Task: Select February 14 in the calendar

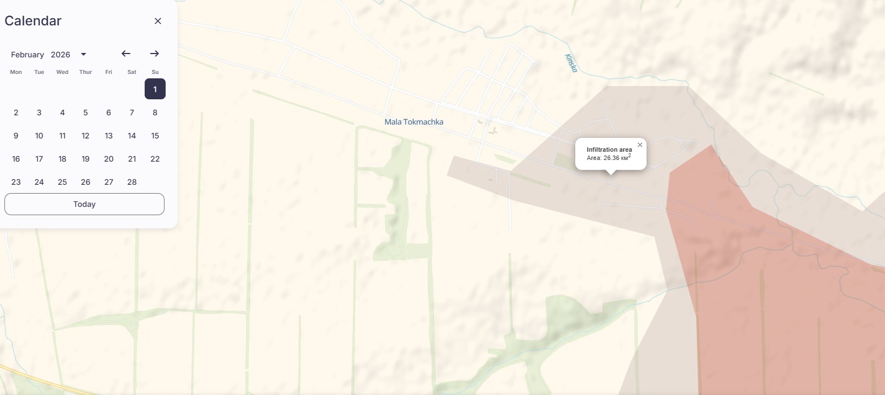Action: click(x=132, y=136)
